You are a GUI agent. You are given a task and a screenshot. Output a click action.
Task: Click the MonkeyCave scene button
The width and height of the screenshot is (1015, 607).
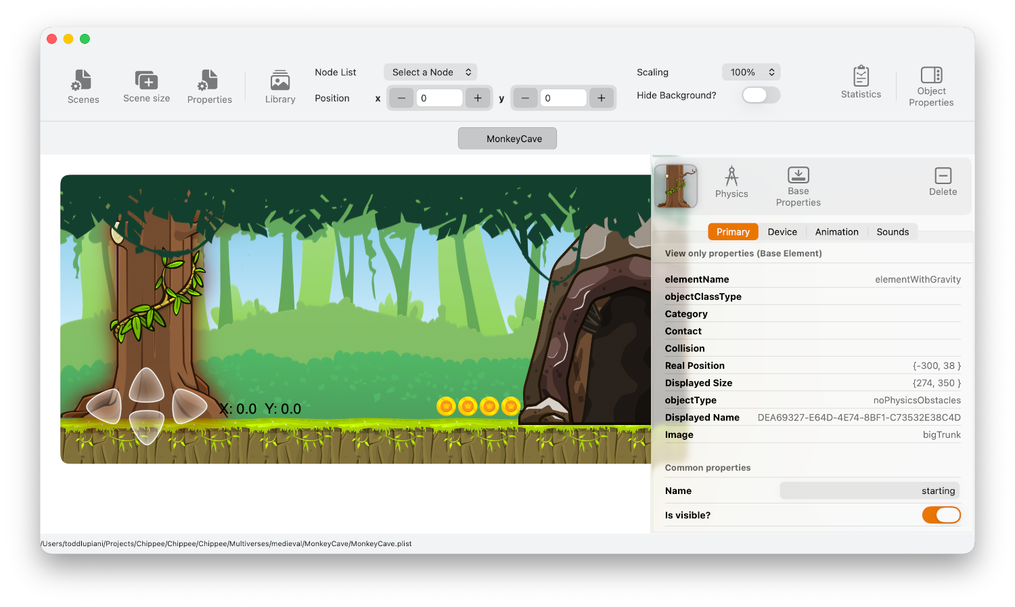pyautogui.click(x=507, y=139)
